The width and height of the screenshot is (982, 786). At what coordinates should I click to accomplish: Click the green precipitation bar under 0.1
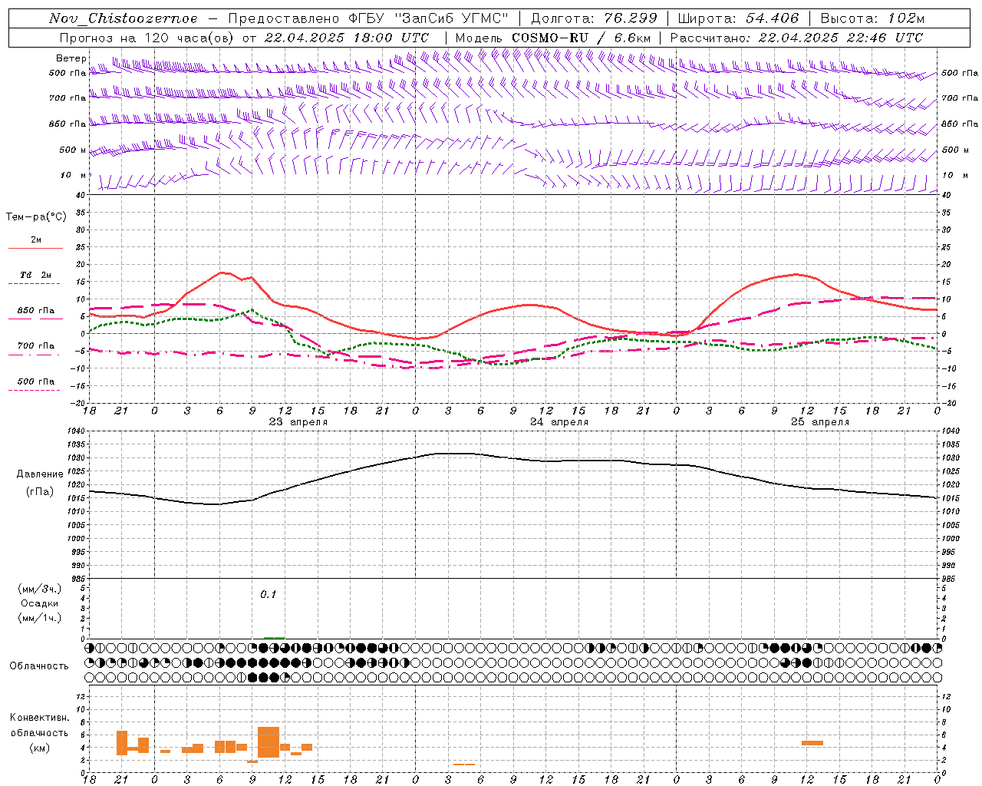point(274,638)
